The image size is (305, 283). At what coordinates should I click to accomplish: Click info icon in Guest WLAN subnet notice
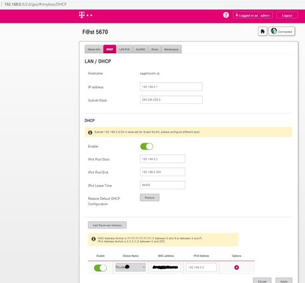pyautogui.click(x=90, y=133)
